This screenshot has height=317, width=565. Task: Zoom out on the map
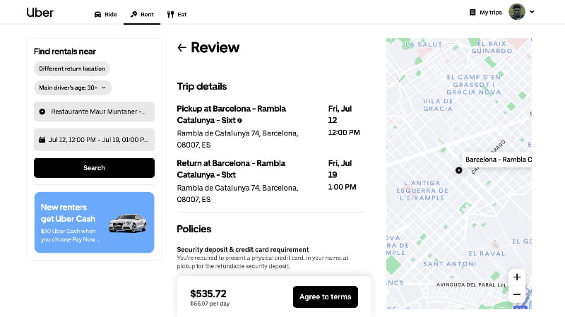(x=517, y=294)
